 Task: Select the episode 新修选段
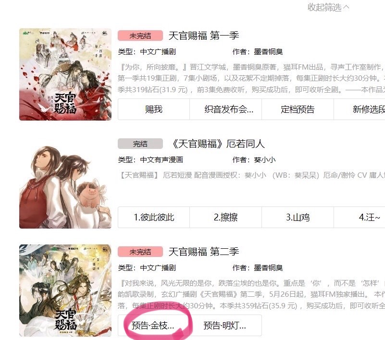point(360,109)
